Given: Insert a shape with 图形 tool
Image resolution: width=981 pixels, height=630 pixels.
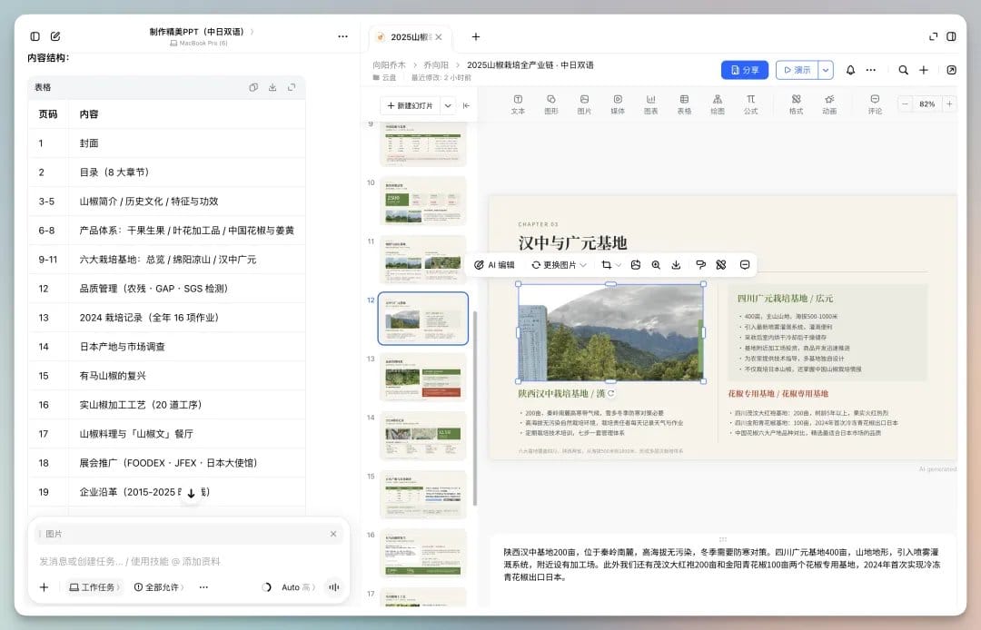Looking at the screenshot, I should pyautogui.click(x=551, y=104).
